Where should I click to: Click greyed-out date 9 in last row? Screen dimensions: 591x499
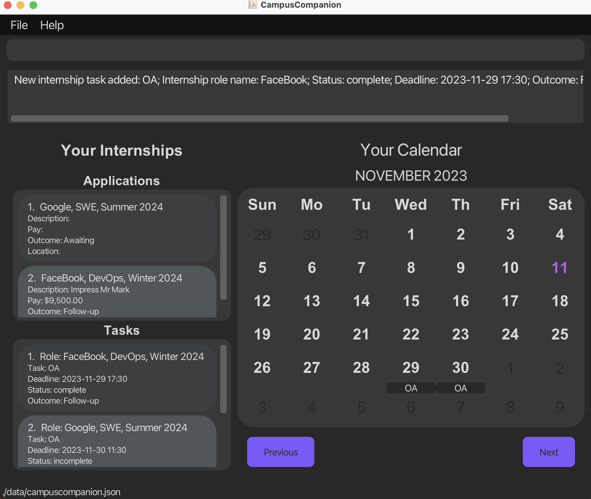(560, 407)
